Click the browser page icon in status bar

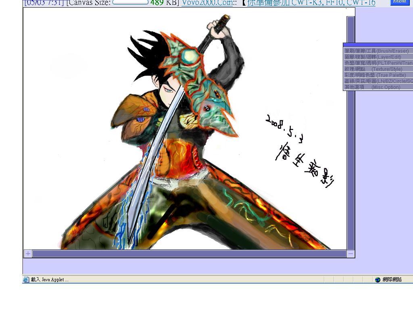pos(26,280)
